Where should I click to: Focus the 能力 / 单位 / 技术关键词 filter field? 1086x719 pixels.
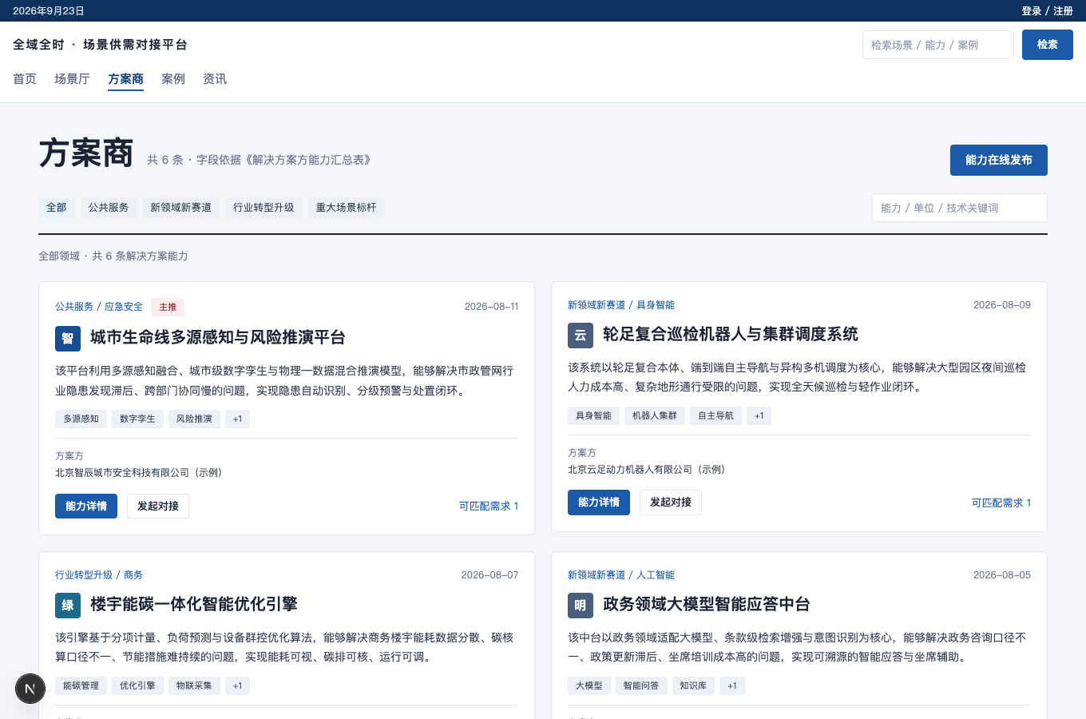pos(960,208)
